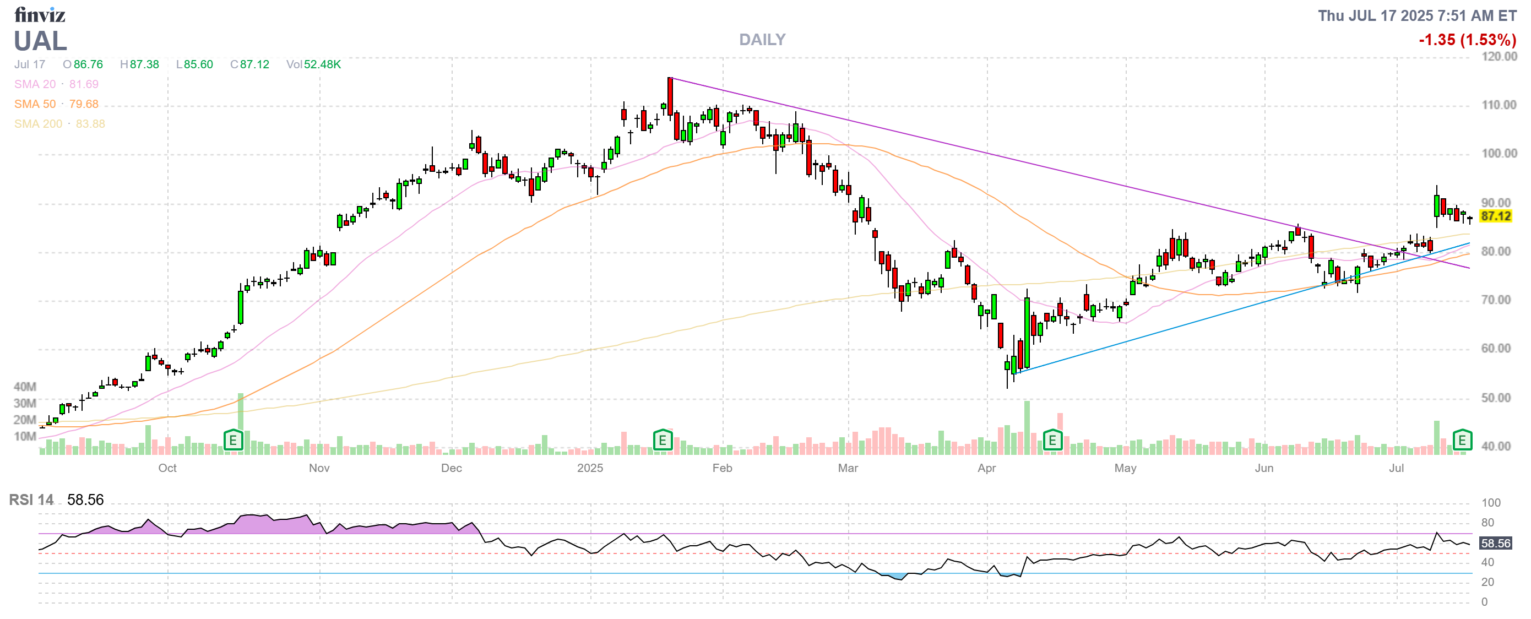Click the 2025 label on time axis

[590, 468]
